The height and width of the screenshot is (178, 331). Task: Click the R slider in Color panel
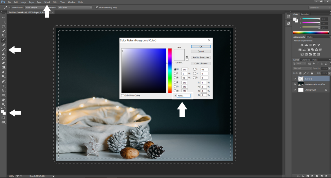(311, 19)
